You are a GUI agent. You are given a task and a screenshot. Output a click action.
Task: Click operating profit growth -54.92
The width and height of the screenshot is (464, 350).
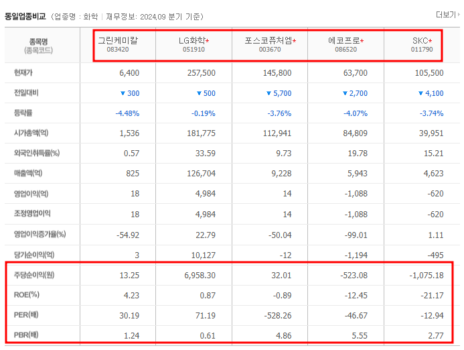coord(128,235)
